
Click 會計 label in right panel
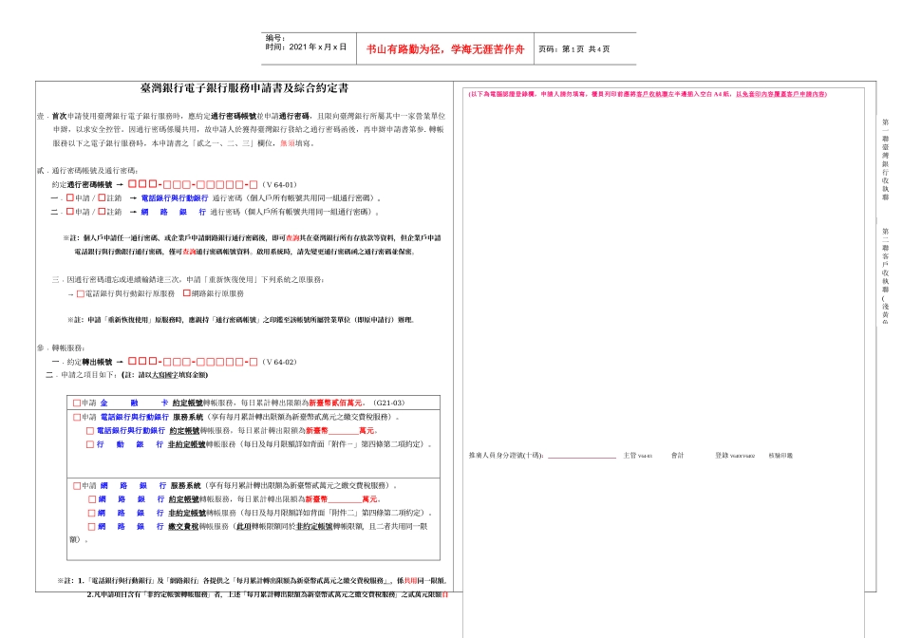click(678, 456)
